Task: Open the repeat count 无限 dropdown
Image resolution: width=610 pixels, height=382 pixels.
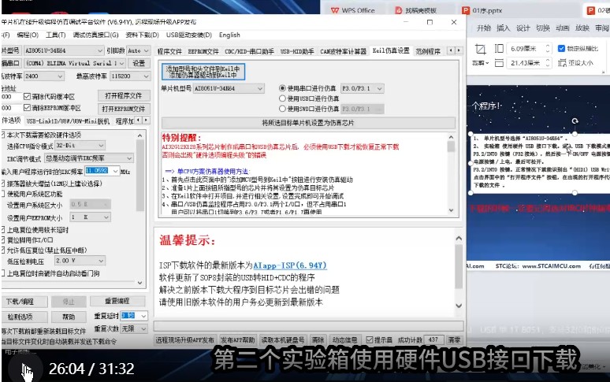Action: click(x=134, y=328)
